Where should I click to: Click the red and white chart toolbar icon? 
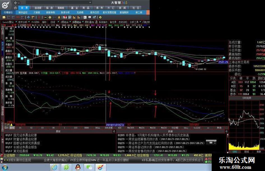pyautogui.click(x=65, y=17)
